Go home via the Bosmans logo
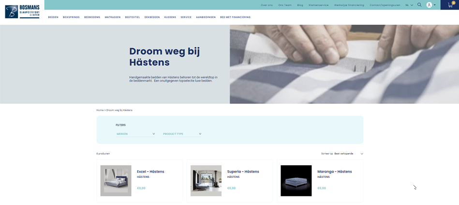The width and height of the screenshot is (459, 205). coord(22,12)
